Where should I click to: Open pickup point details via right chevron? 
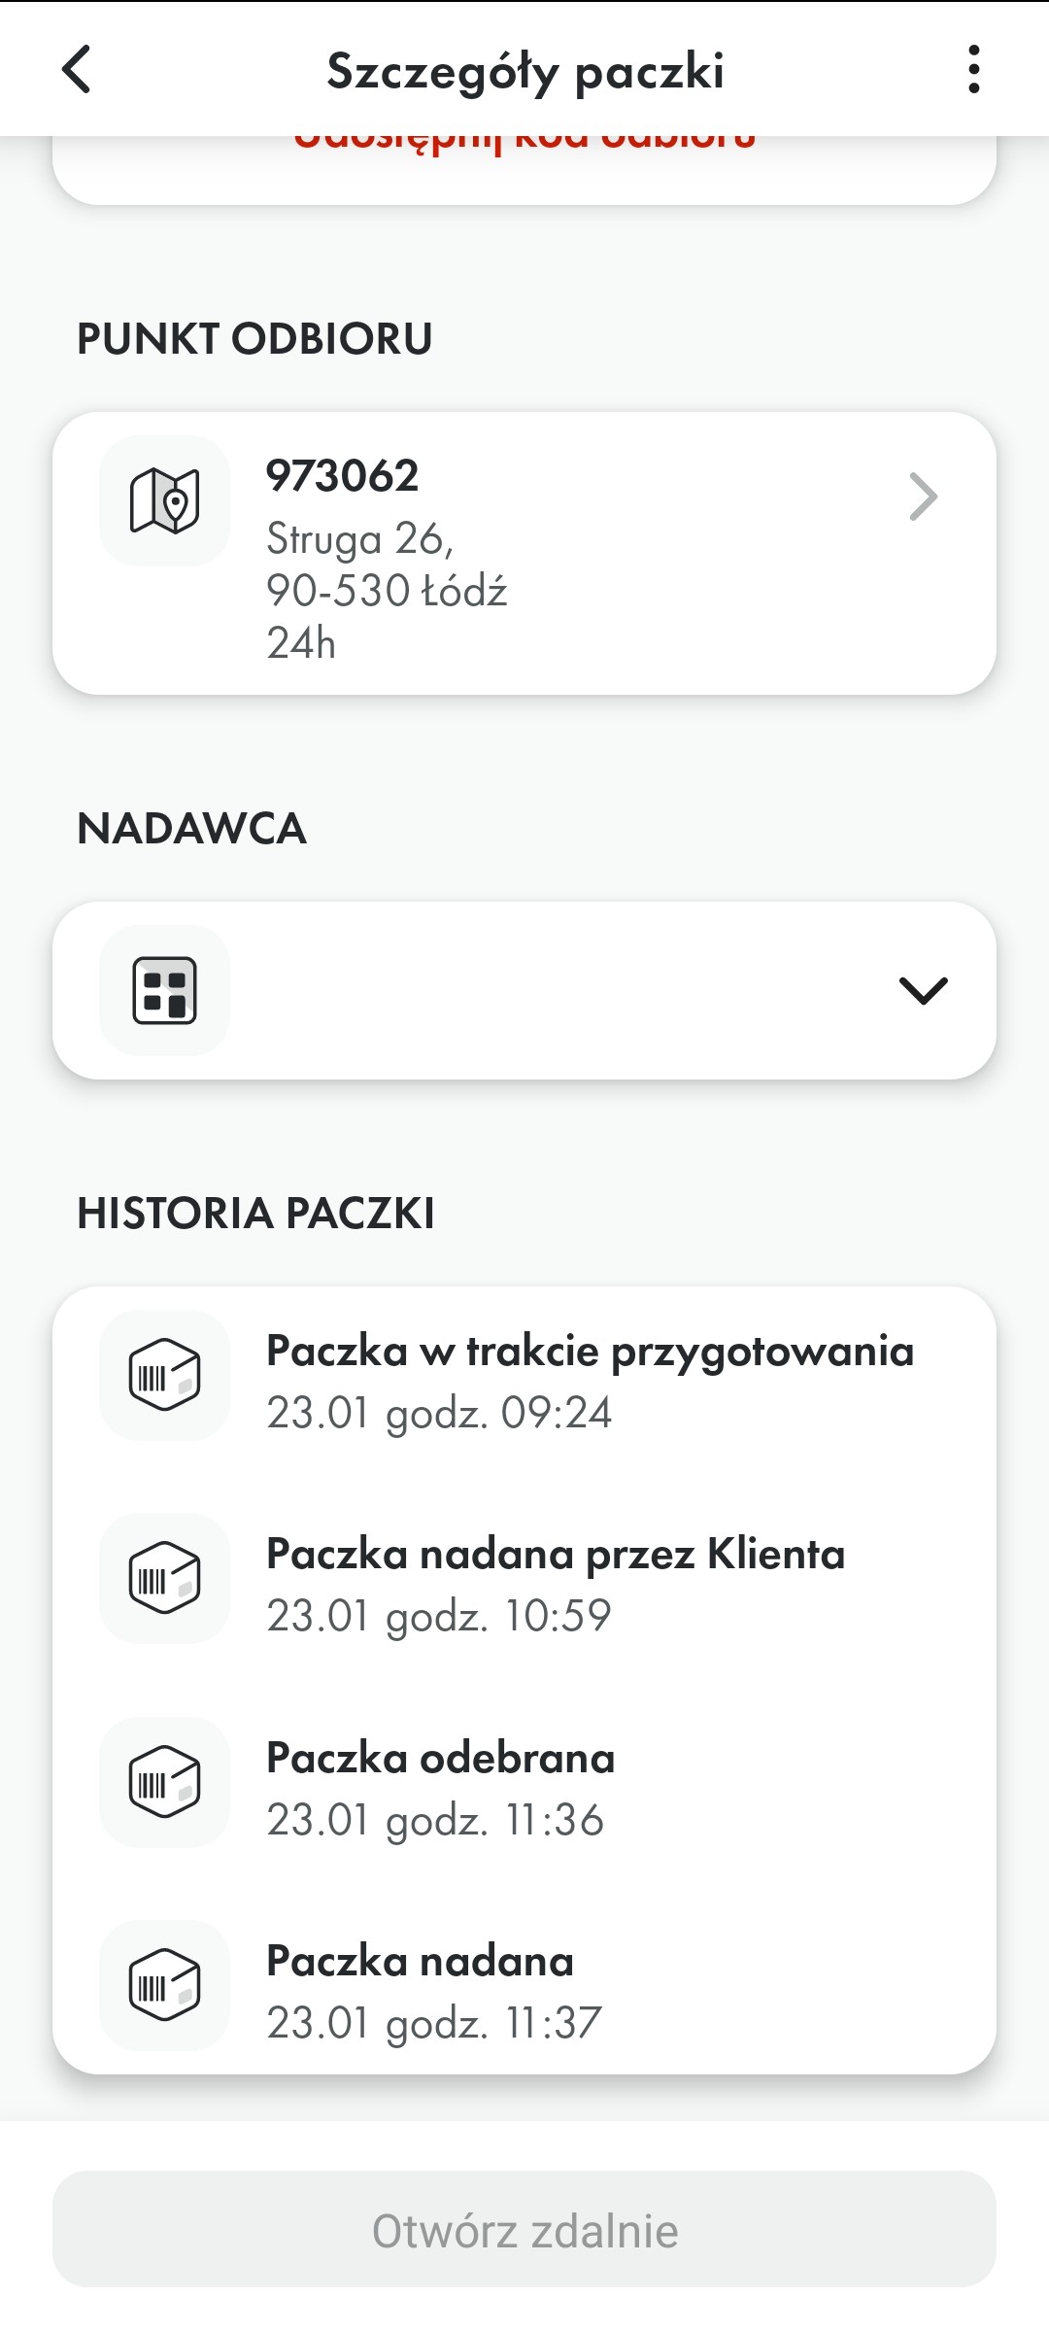click(923, 497)
